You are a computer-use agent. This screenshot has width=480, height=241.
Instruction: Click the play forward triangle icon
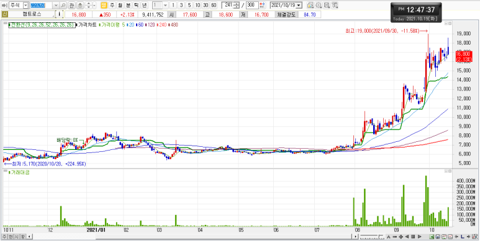tap(419, 237)
